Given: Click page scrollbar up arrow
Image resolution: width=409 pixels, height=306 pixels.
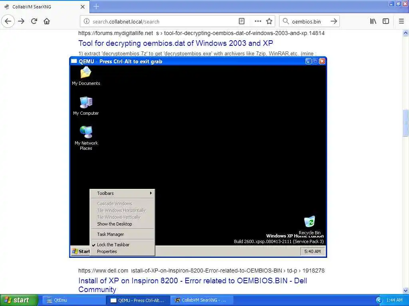Looking at the screenshot, I should pyautogui.click(x=405, y=33).
